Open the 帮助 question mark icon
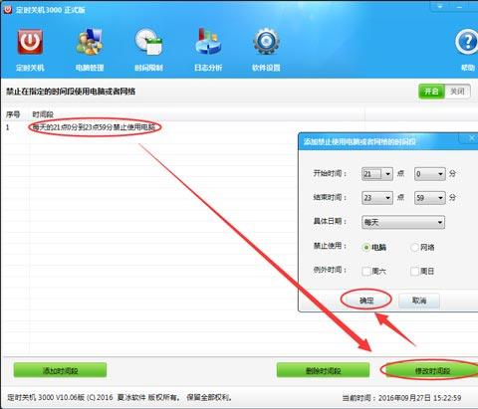Screen dimensions: 478x409 467,43
